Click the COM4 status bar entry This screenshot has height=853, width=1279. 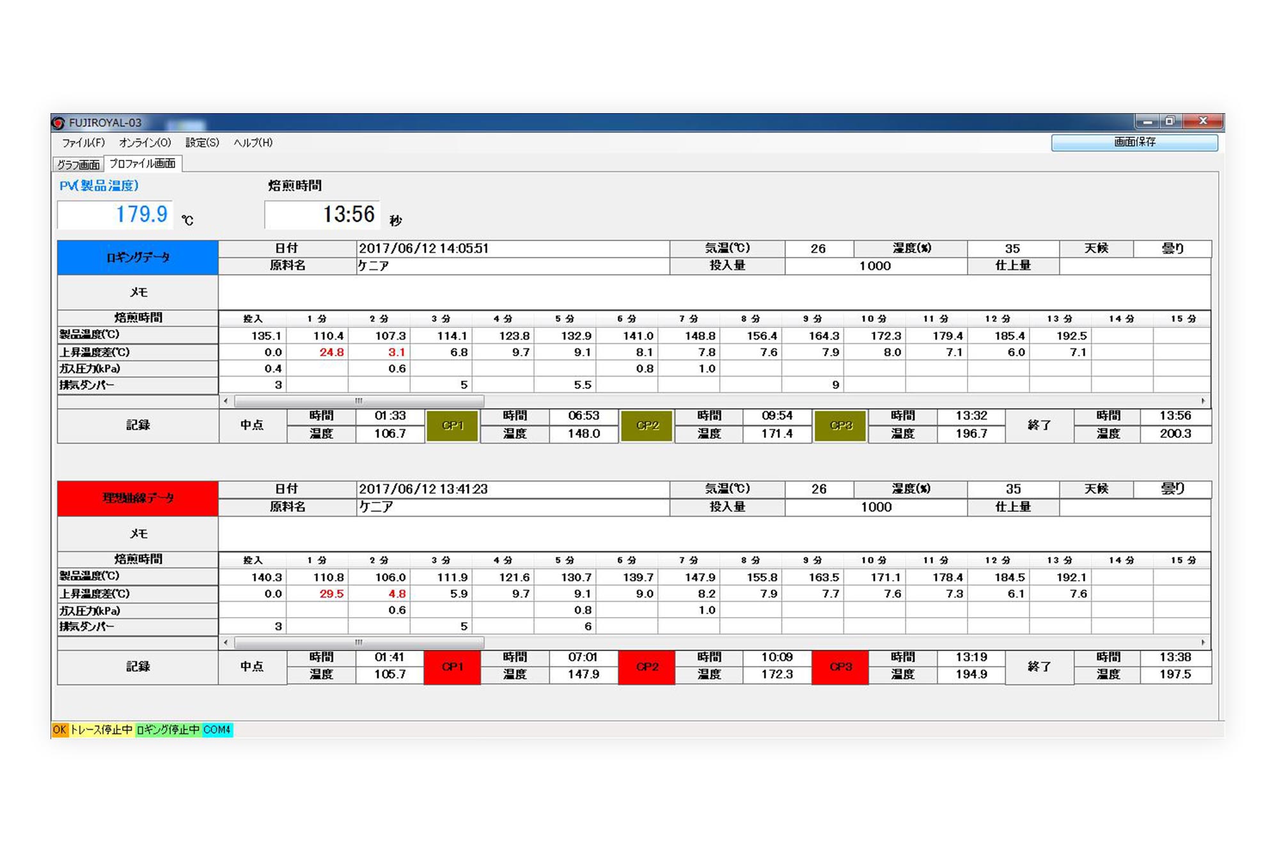click(x=217, y=730)
